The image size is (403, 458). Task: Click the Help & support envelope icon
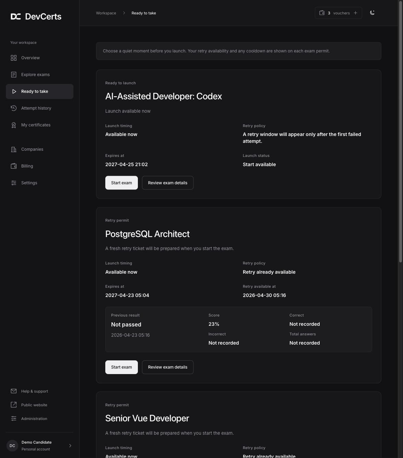click(14, 391)
